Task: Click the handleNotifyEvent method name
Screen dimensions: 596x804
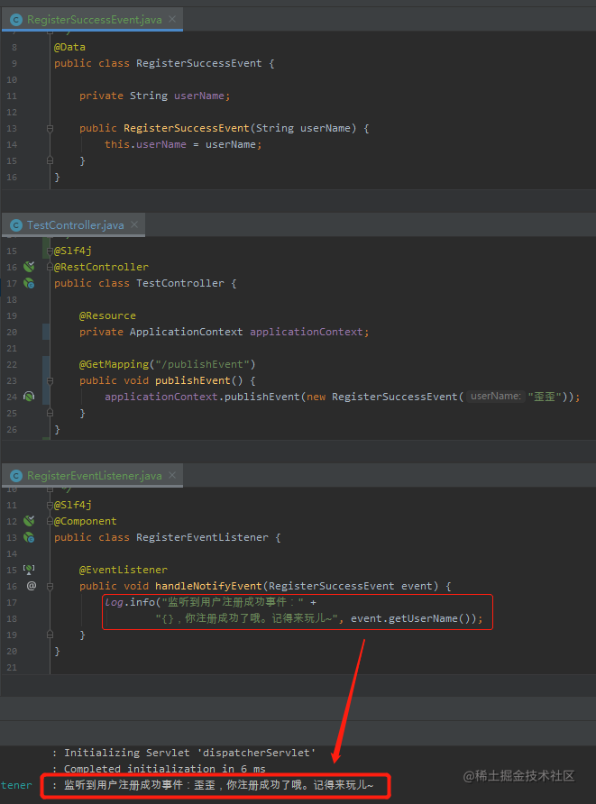Action: pos(208,586)
